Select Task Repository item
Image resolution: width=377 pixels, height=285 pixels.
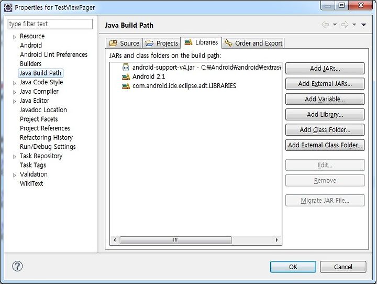coord(41,156)
